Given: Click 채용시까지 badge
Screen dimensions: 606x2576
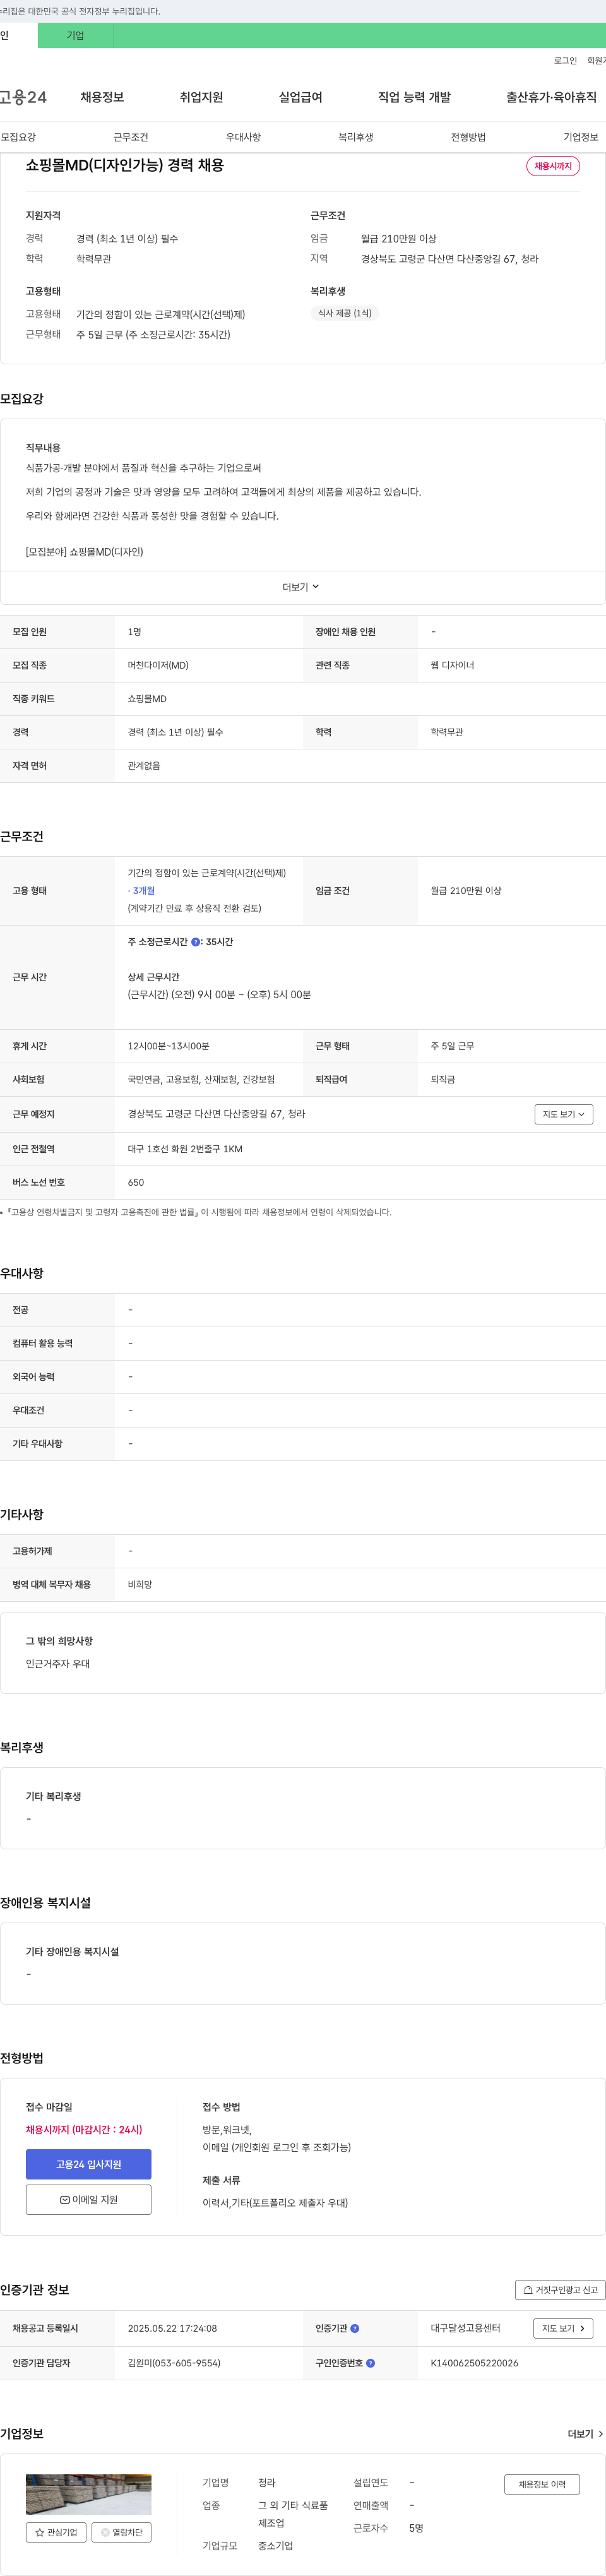Looking at the screenshot, I should click(553, 166).
